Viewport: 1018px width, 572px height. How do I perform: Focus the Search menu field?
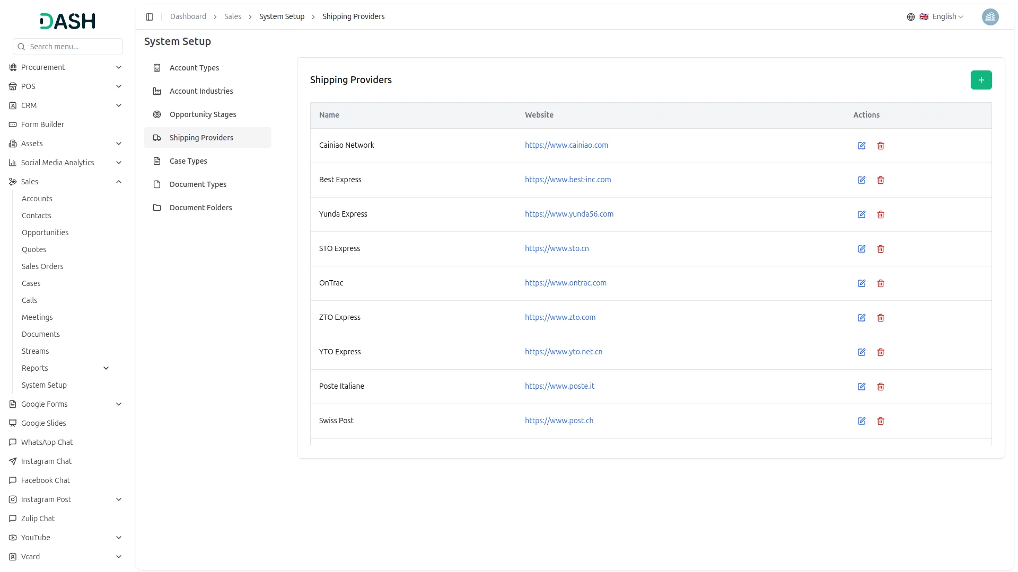[68, 47]
